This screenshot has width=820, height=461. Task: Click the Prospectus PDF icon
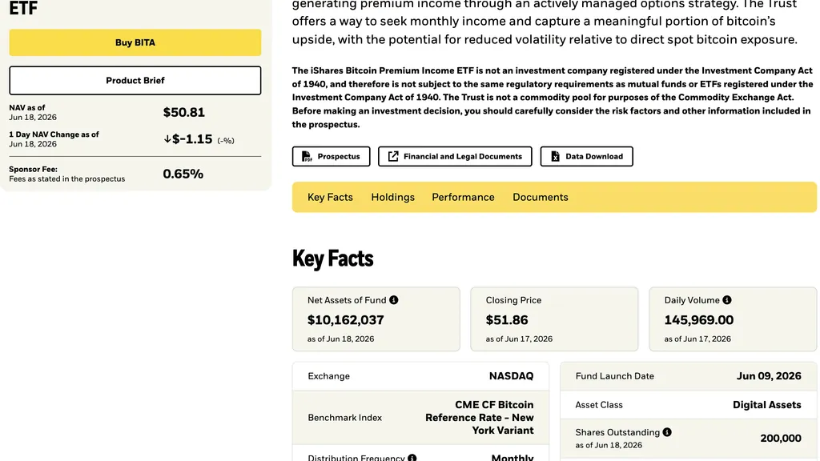307,156
